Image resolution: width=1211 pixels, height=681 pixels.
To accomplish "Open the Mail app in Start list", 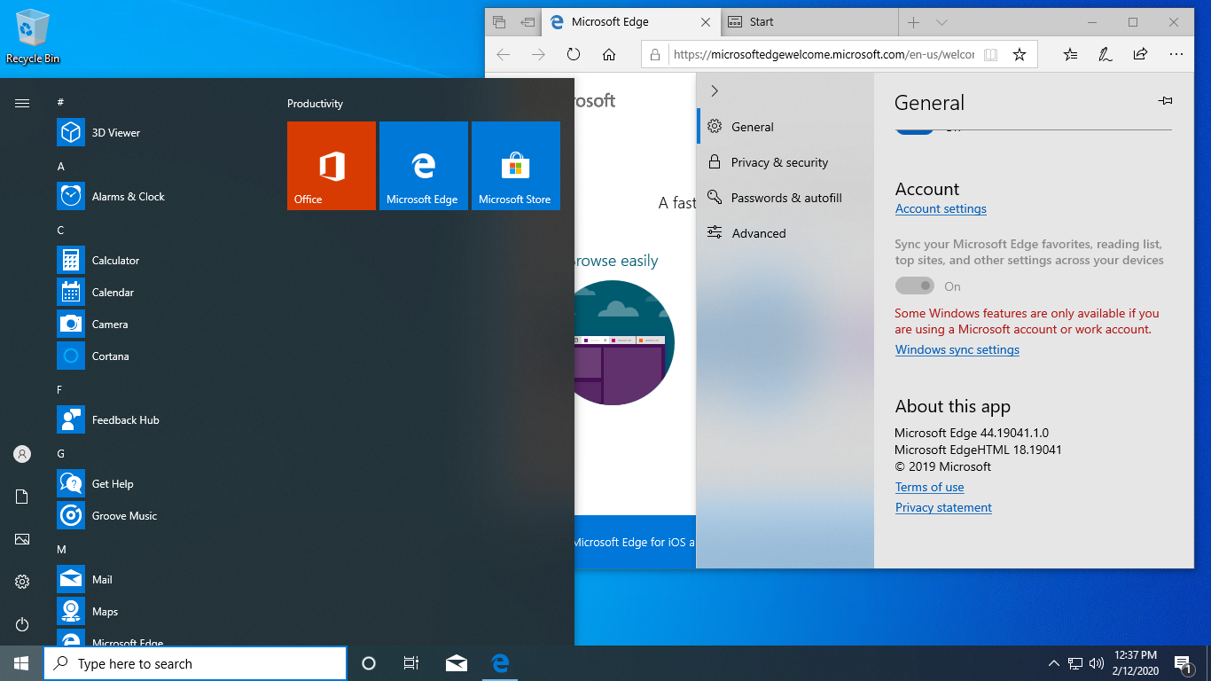I will (x=160, y=580).
